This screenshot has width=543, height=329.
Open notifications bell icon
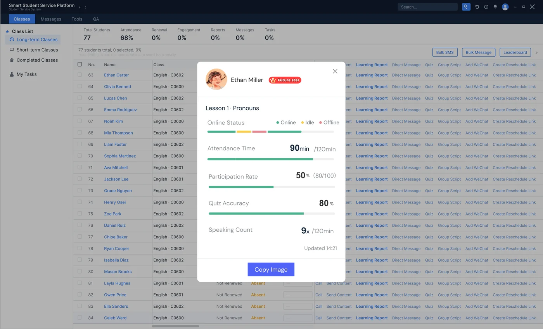(x=495, y=7)
